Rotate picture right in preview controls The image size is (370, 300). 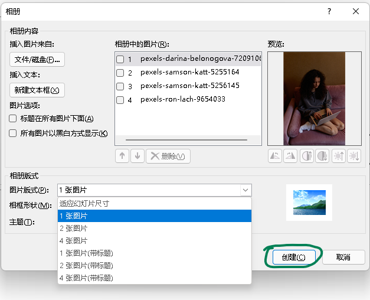(x=290, y=156)
